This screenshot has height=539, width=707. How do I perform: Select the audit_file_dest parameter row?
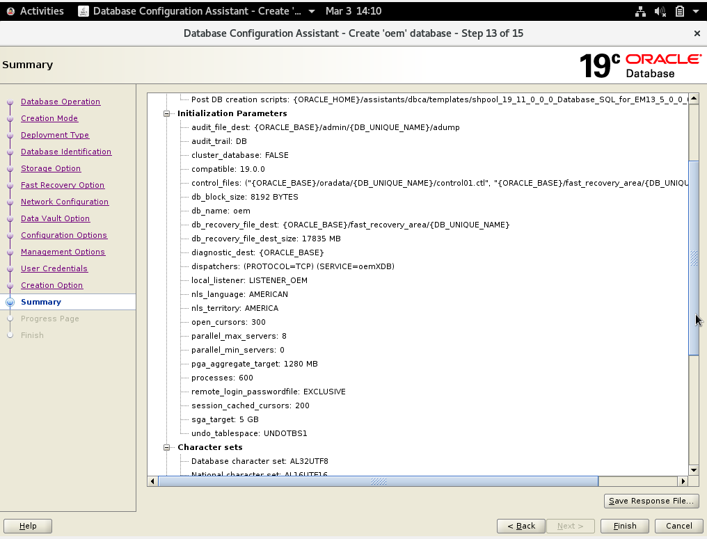coord(325,127)
